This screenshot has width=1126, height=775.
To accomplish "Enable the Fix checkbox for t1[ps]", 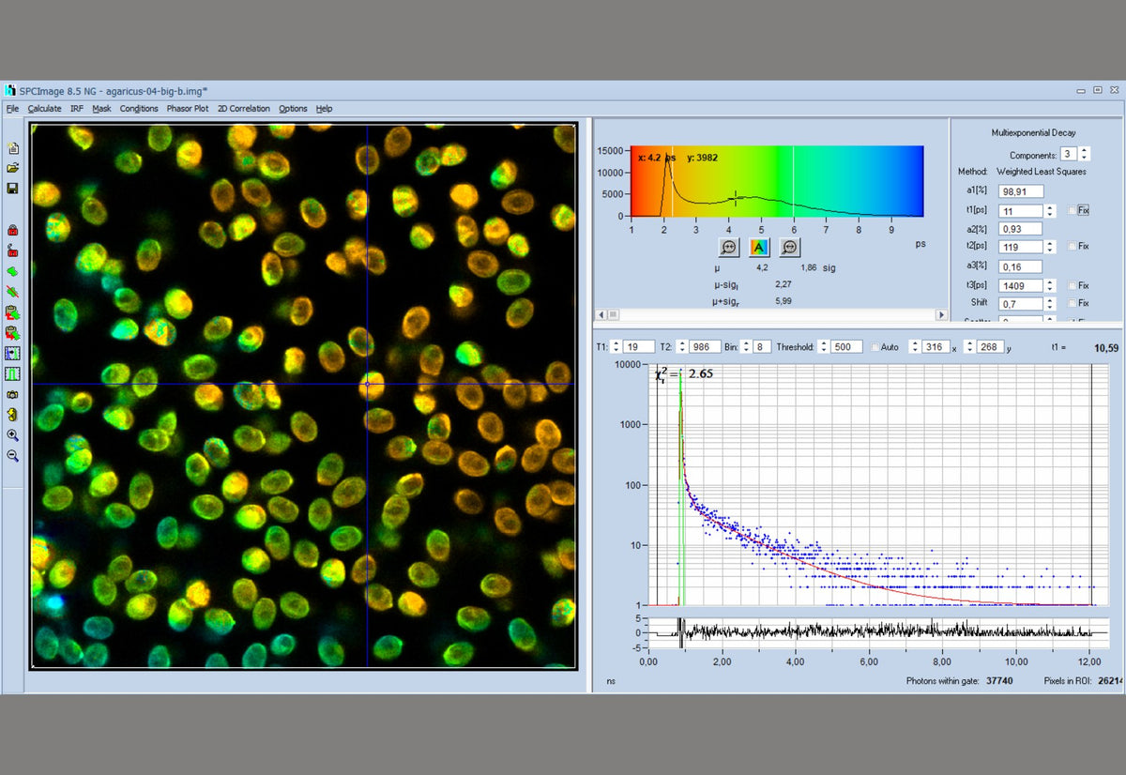I will [x=1073, y=210].
